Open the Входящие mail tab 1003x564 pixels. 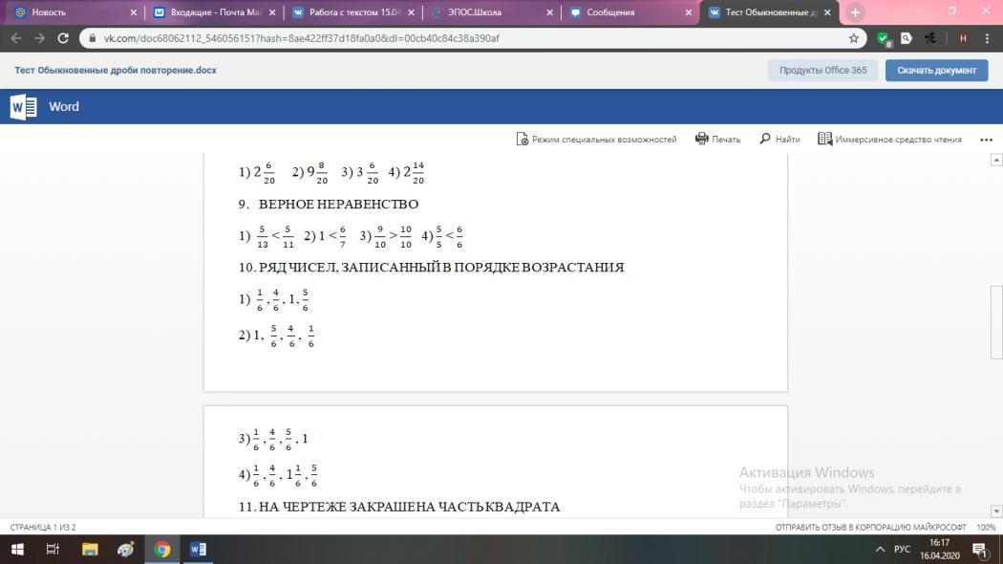[x=214, y=12]
